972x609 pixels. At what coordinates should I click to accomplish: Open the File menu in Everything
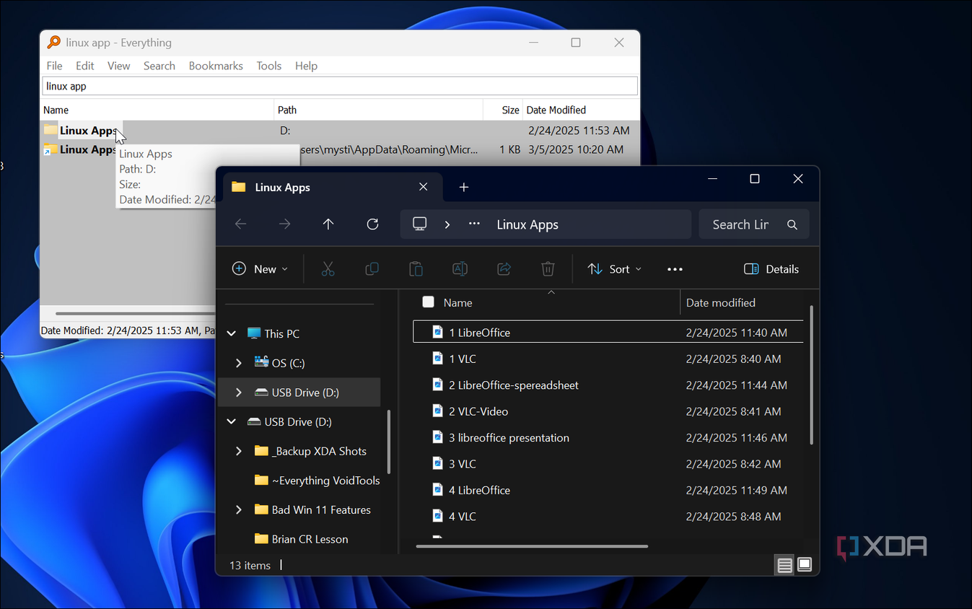tap(54, 66)
